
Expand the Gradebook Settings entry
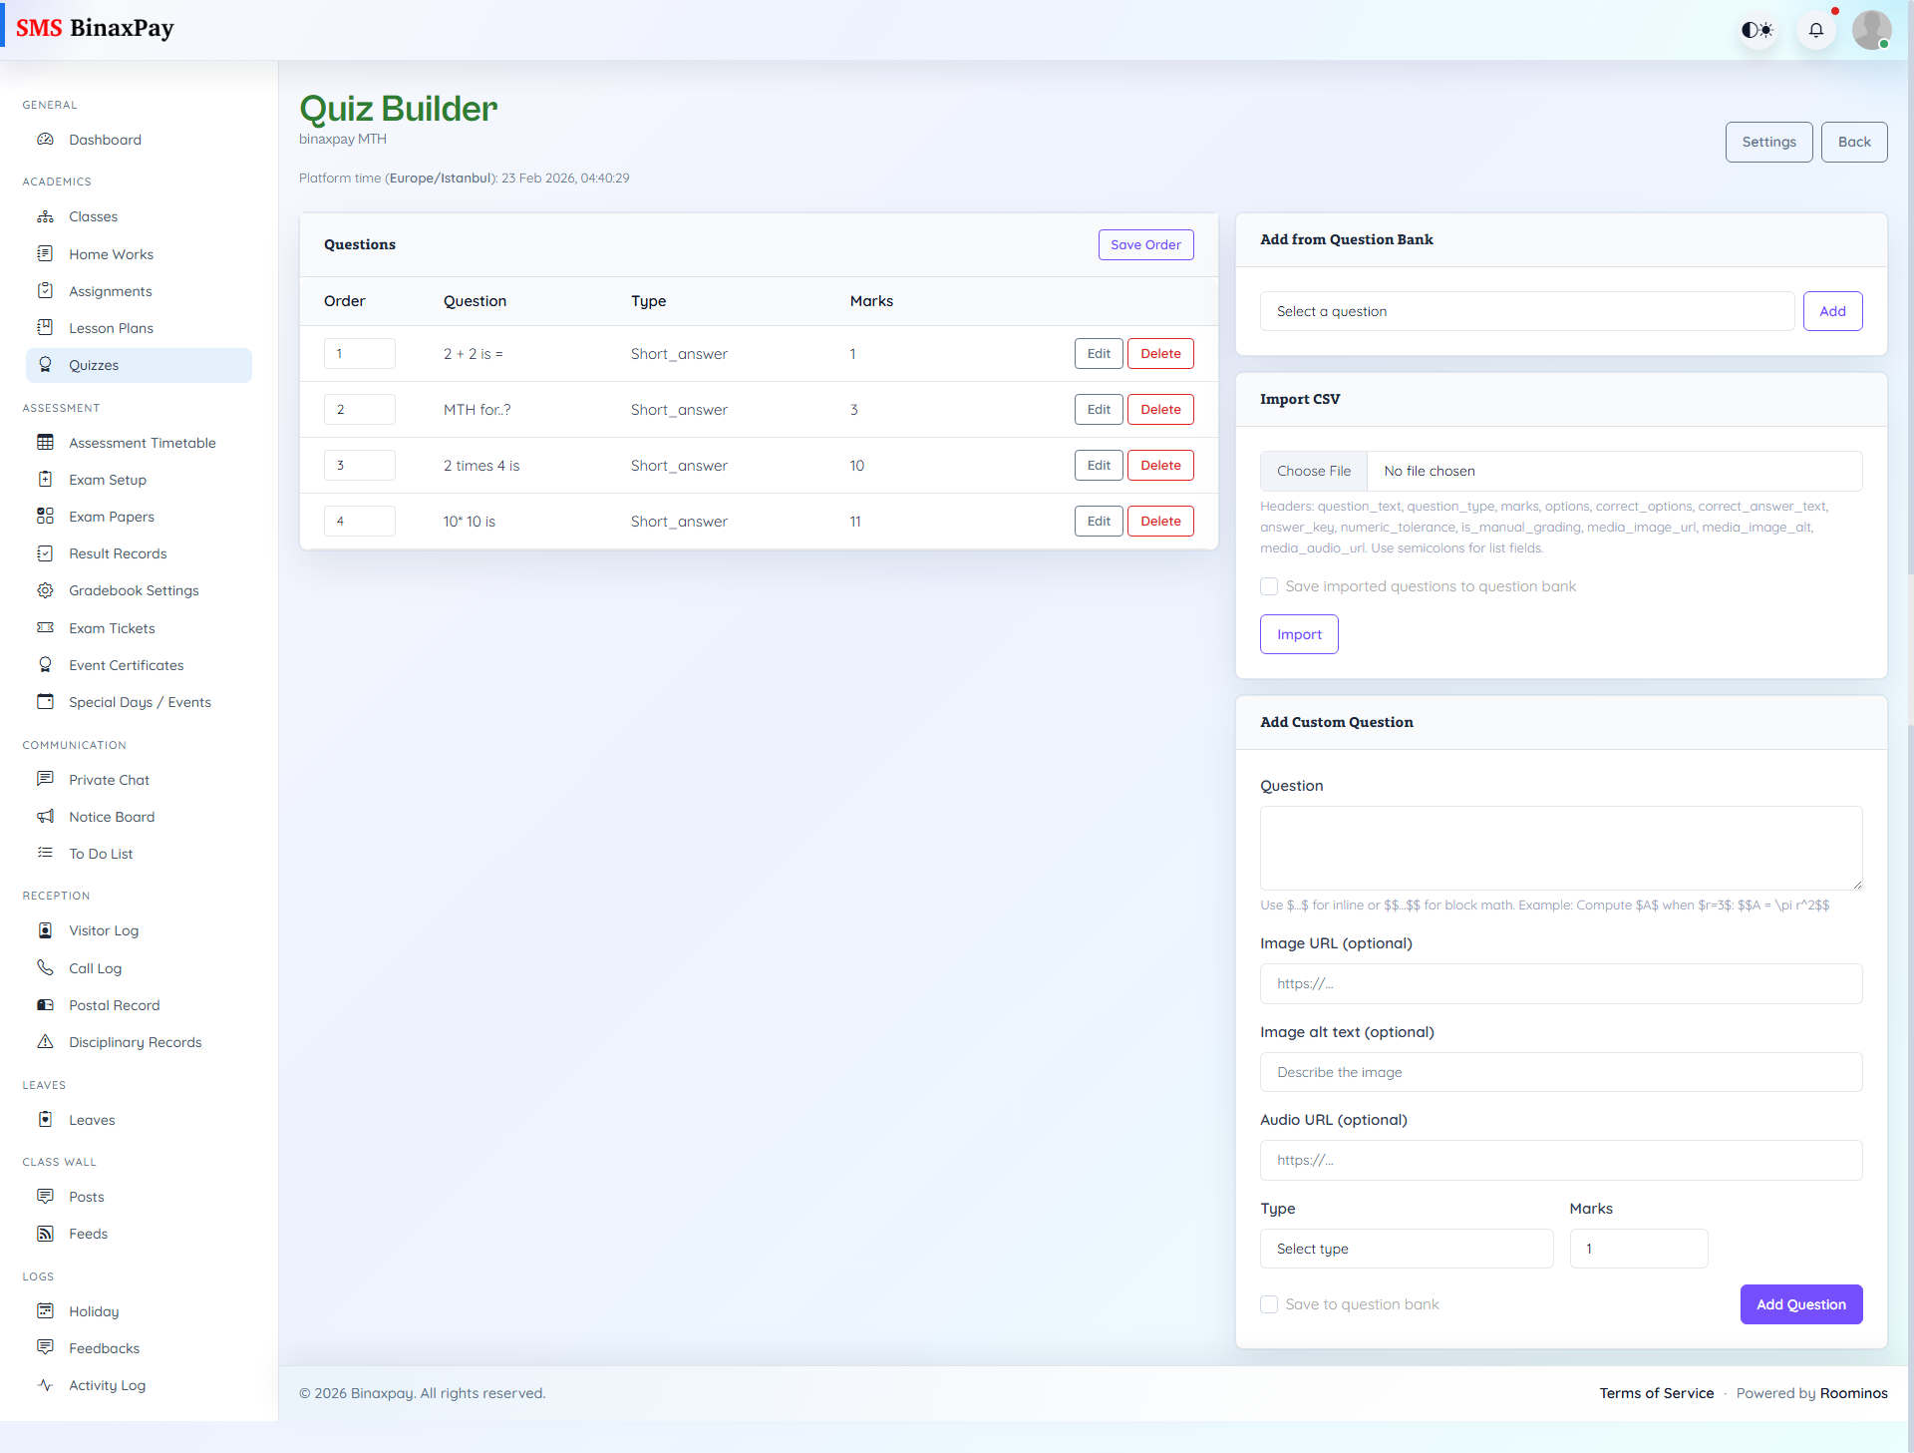[133, 590]
